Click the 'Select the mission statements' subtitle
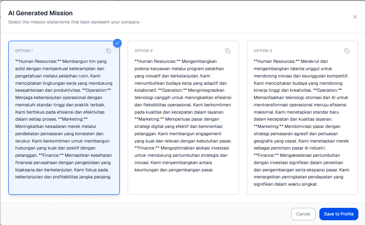365x225 pixels. [74, 22]
